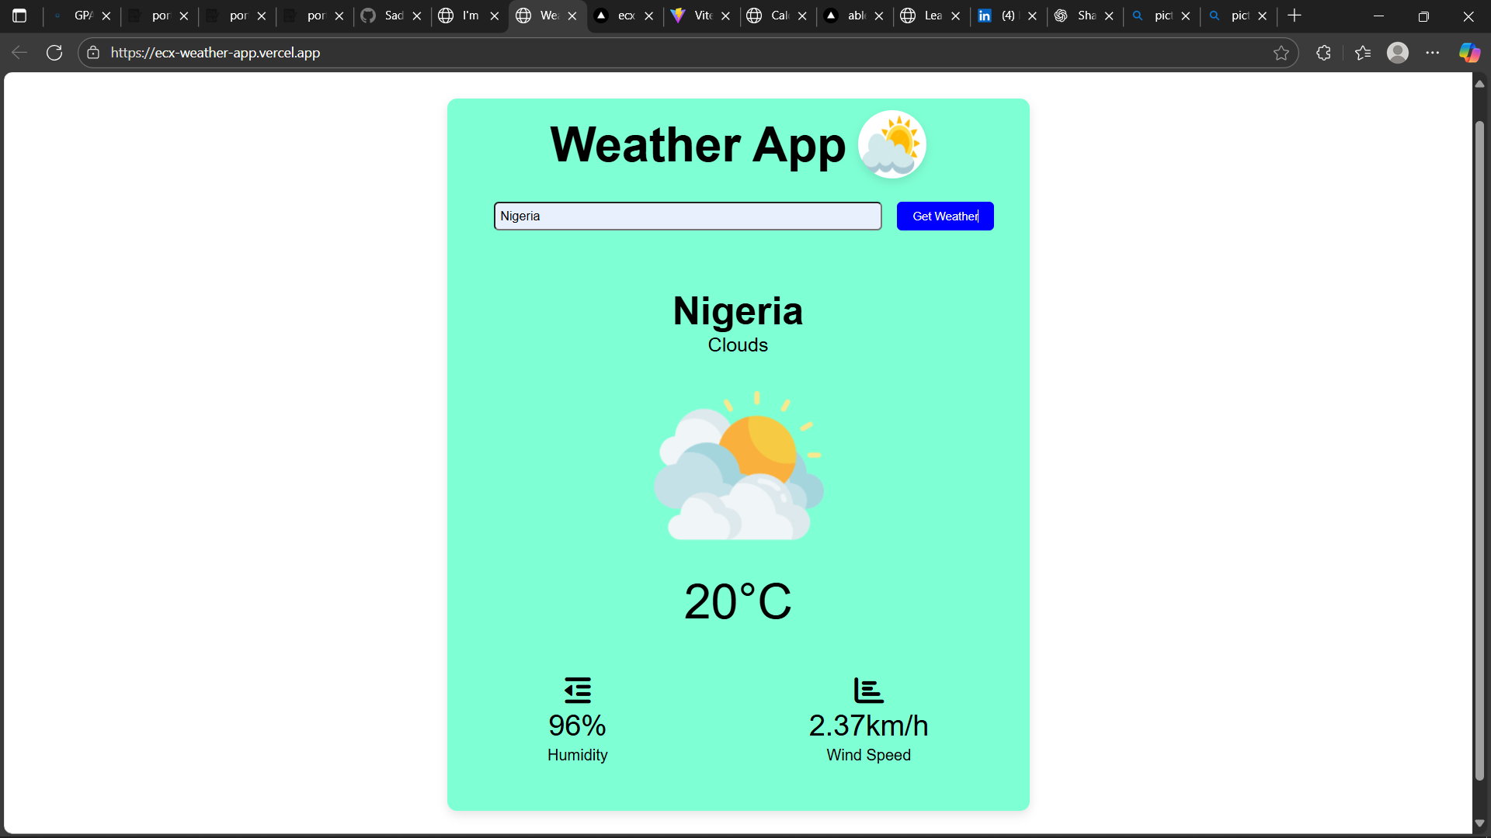Close the LinkedIn tab
The image size is (1491, 838).
click(1032, 16)
